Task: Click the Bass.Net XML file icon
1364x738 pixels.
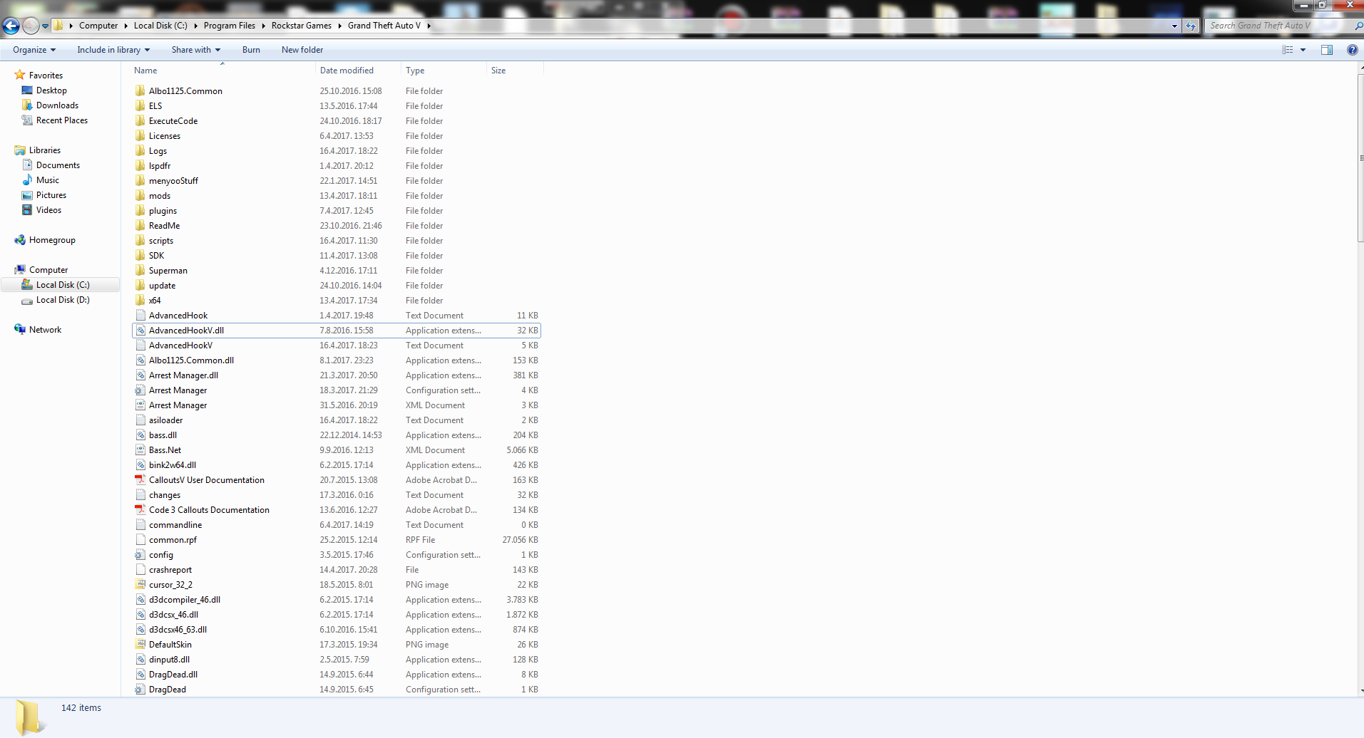Action: [140, 449]
